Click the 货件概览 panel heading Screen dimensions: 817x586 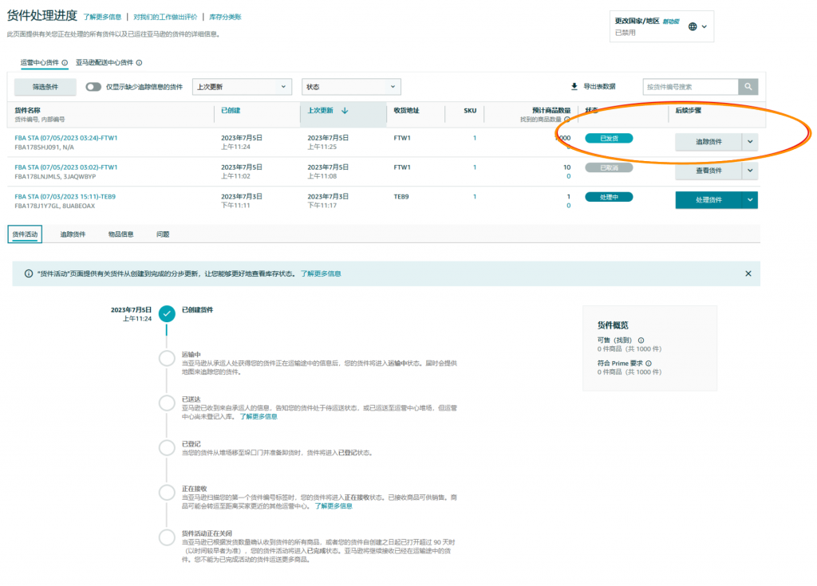(613, 325)
